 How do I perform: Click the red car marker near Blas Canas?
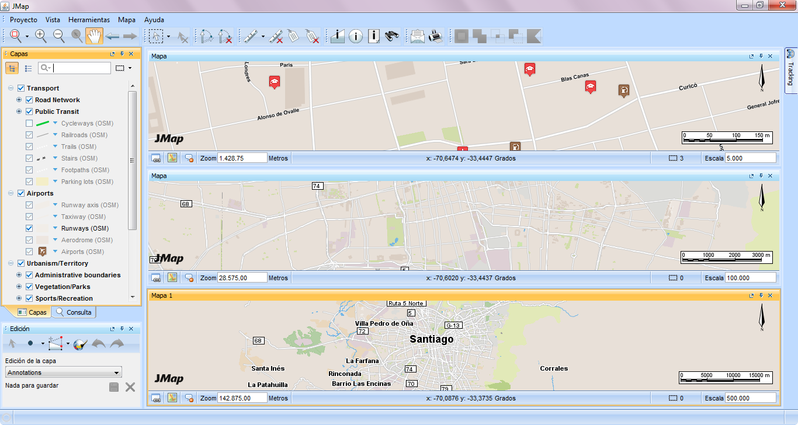click(x=590, y=87)
